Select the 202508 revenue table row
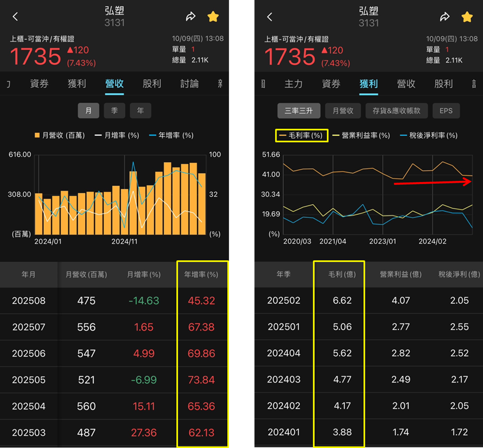Viewport: 483px width, 448px height. (x=114, y=301)
